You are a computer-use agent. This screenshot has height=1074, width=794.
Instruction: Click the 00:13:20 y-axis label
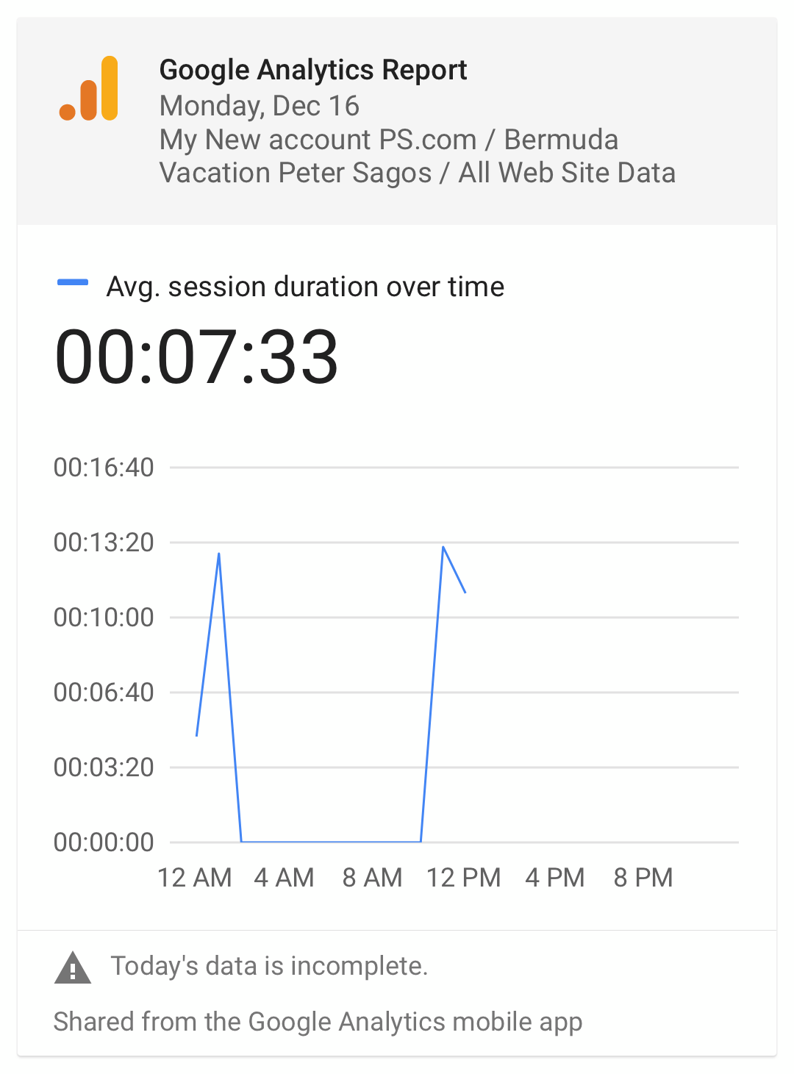click(104, 543)
